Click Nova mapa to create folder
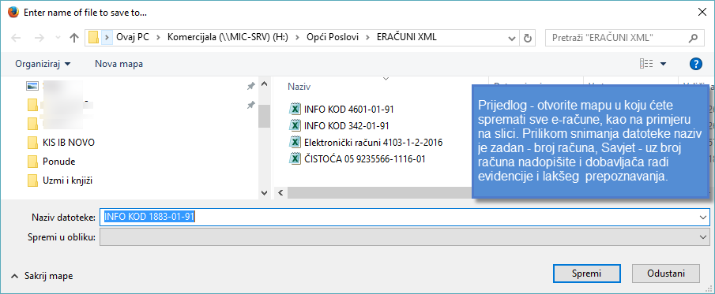Screen dimensions: 715x294 click(119, 64)
